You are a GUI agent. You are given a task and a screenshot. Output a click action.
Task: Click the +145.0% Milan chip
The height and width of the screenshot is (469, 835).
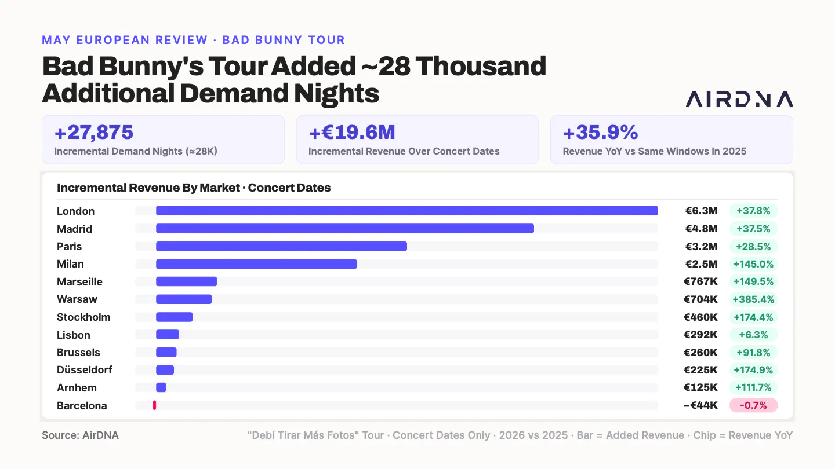pos(753,264)
